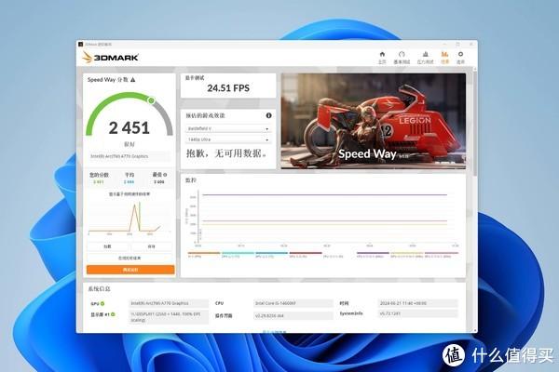Select the SystemInfo version value field
Image resolution: width=559 pixels, height=372 pixels.
417,313
